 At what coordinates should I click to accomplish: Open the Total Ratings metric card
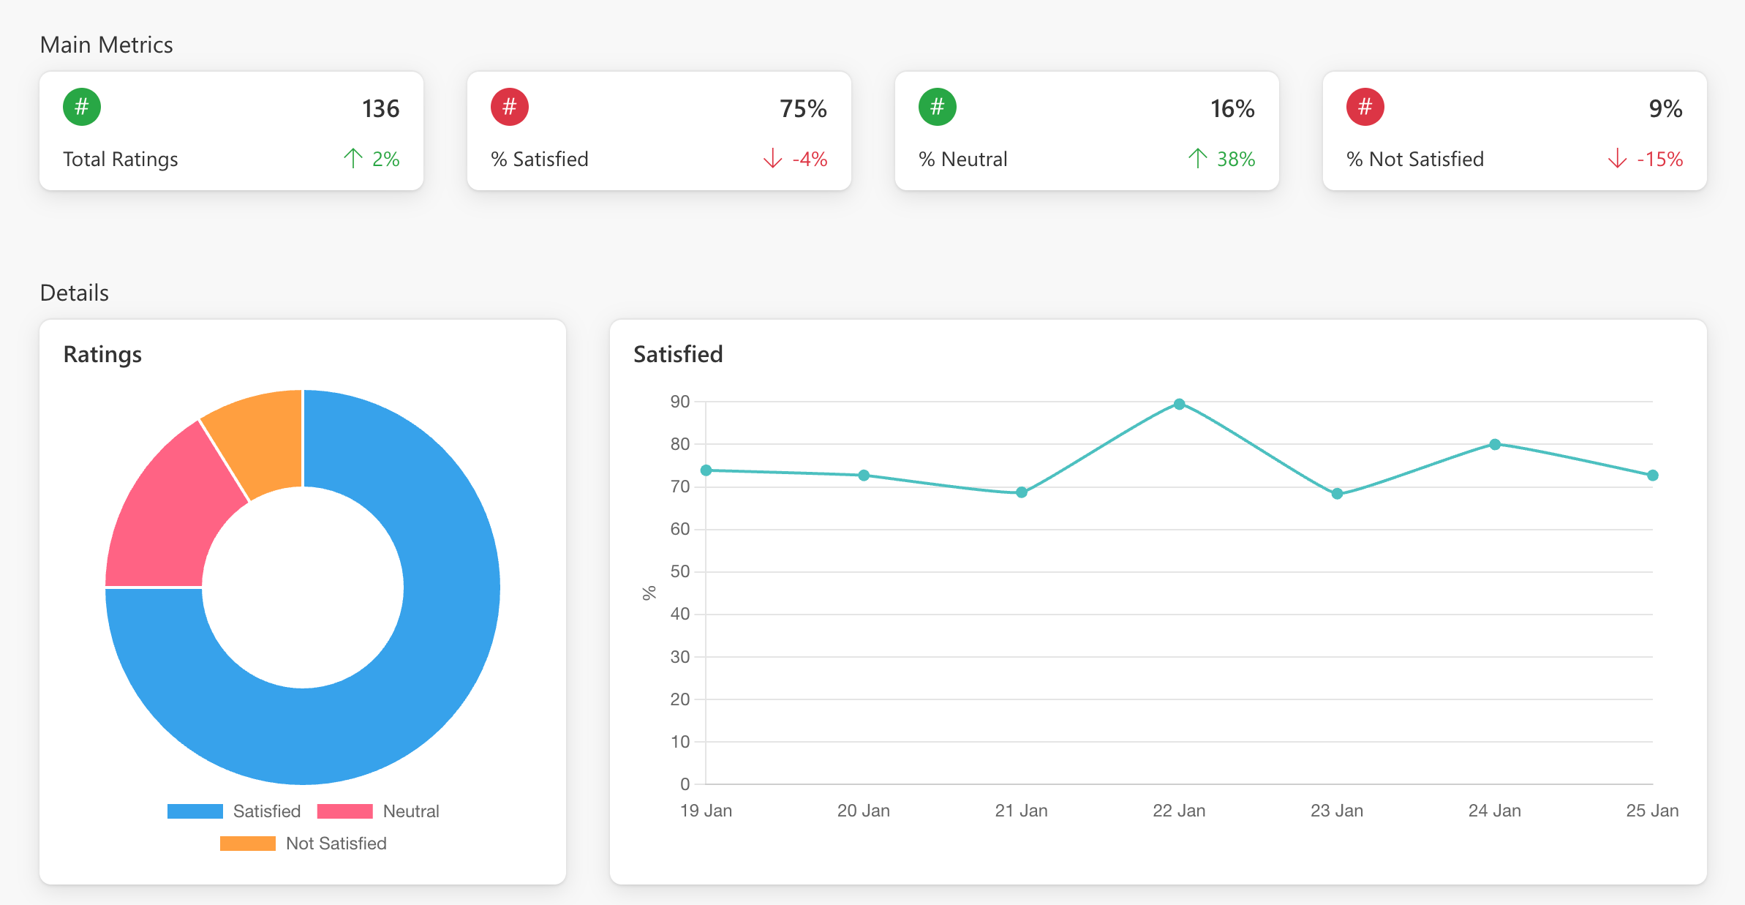click(231, 132)
